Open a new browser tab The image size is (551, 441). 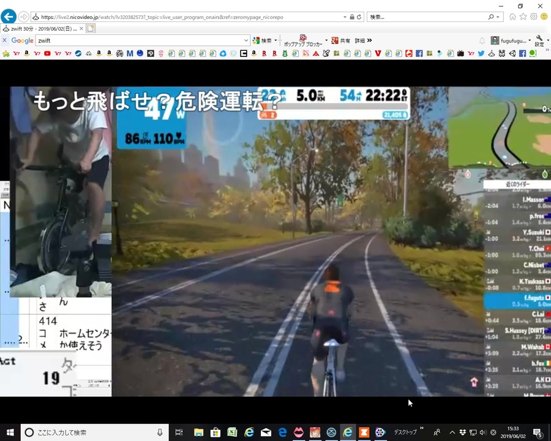(91, 29)
